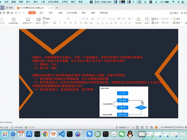Click the Picture (图片) insert icon
Image resolution: width=187 pixels, height=140 pixels.
click(x=153, y=19)
